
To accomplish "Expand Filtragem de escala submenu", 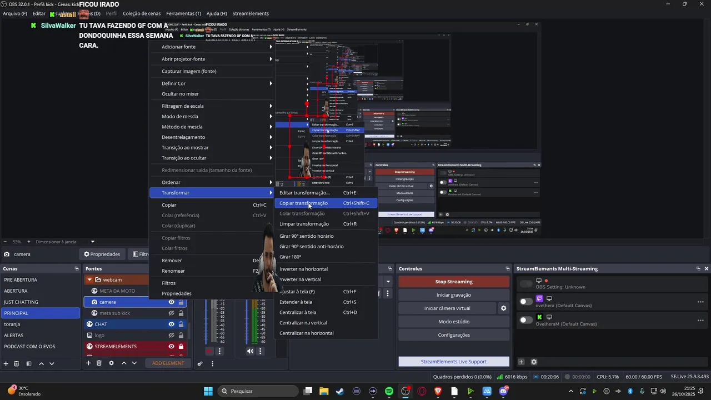I will (x=212, y=106).
